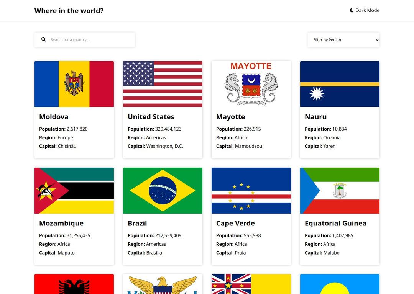Viewport: 414px width, 294px height.
Task: Click the U.S. Virgin Islands flag thumbnail
Action: pyautogui.click(x=163, y=284)
